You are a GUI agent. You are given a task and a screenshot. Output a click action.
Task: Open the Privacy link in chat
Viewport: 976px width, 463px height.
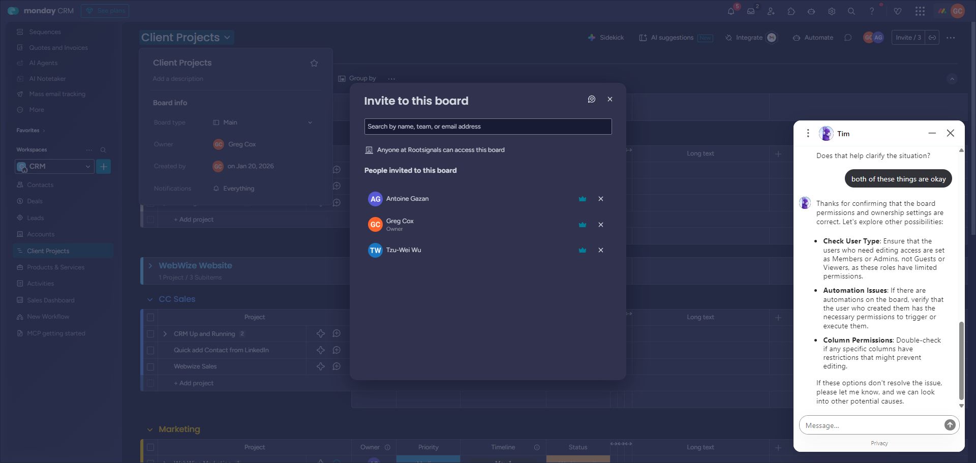tap(879, 443)
